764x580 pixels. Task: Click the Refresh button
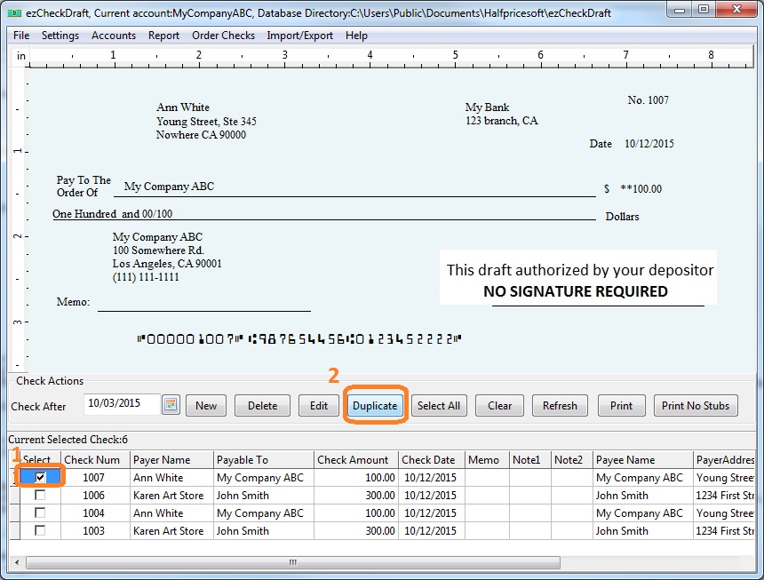pos(560,406)
